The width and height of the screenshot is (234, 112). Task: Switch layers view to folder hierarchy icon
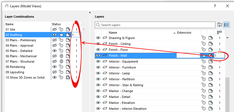click(x=220, y=25)
